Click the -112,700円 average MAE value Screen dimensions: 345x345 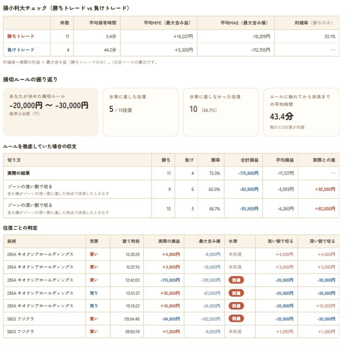260,50
